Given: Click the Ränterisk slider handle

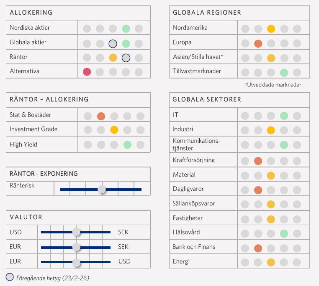Looking at the screenshot, I should [x=102, y=190].
